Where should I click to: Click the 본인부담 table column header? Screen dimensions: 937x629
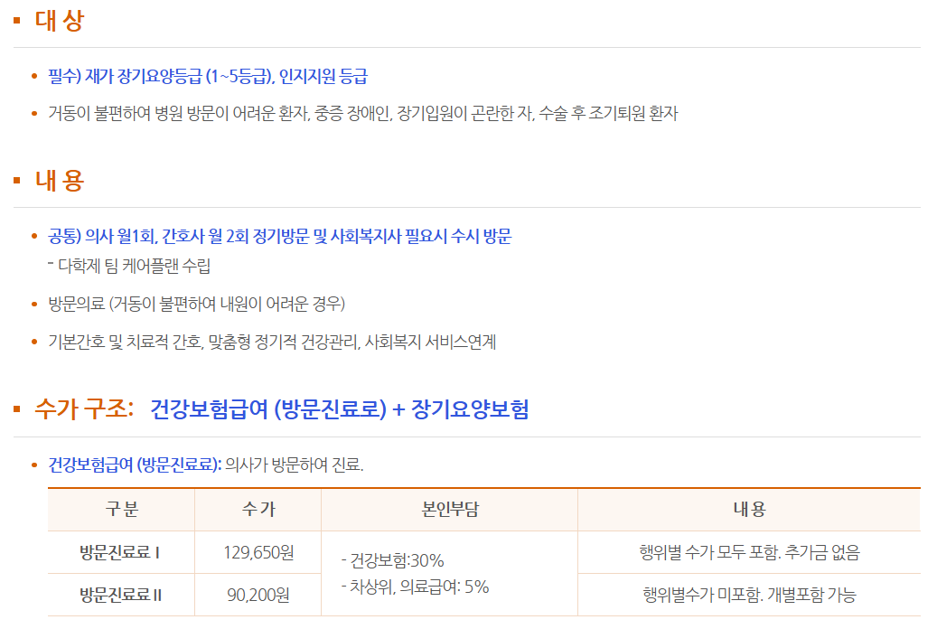click(449, 510)
